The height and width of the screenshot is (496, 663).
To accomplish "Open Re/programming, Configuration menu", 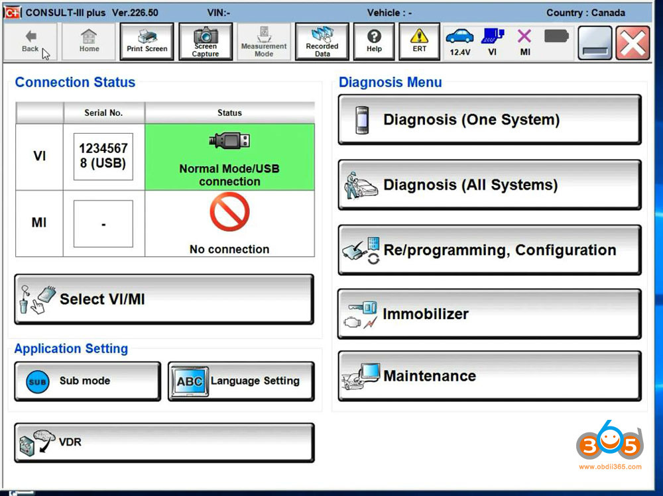I will pyautogui.click(x=489, y=250).
